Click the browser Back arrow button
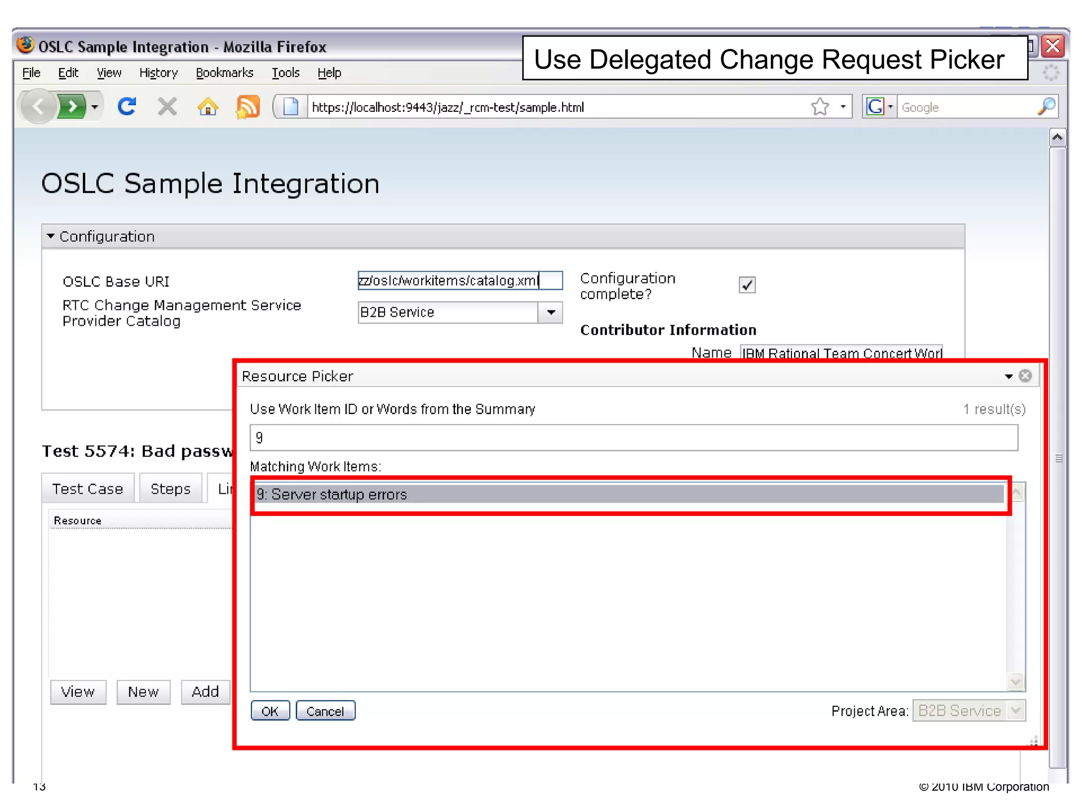Screen dimensions: 1082x811 click(39, 107)
